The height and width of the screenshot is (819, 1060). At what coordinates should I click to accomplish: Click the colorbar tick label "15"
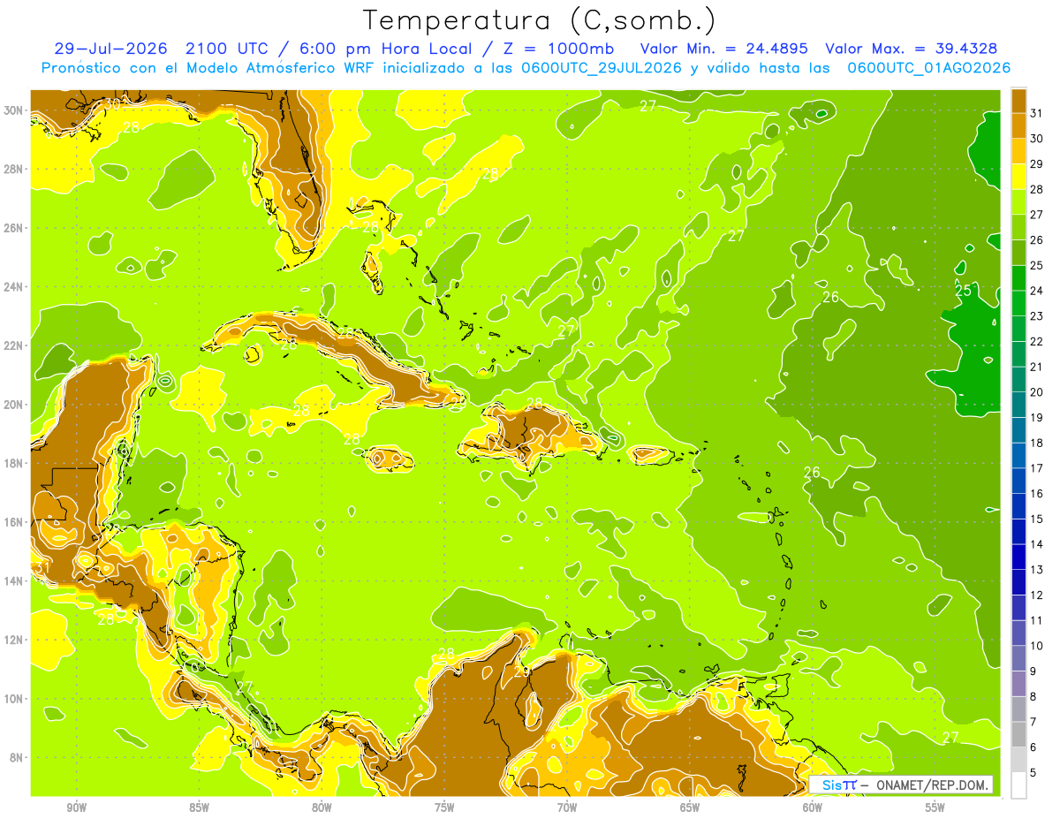pyautogui.click(x=1038, y=519)
